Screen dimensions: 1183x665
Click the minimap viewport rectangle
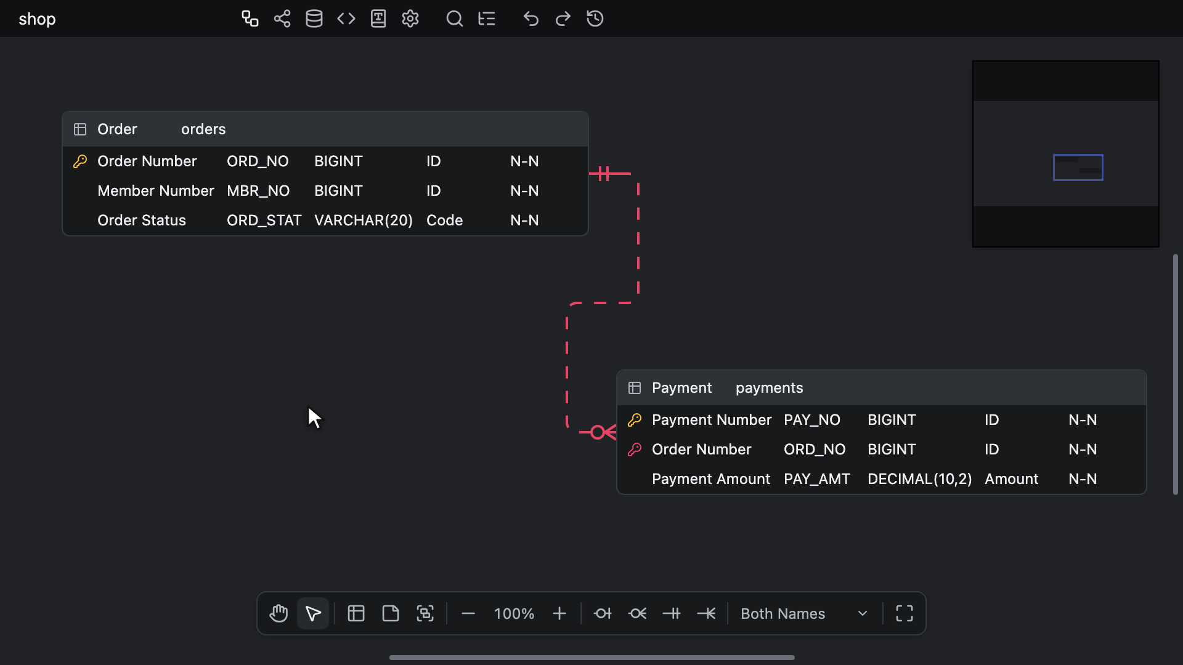(1078, 167)
